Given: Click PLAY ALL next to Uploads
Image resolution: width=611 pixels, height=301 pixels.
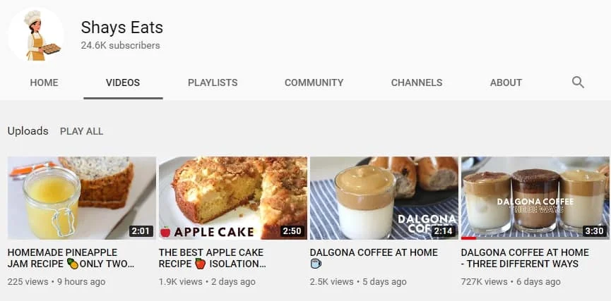Looking at the screenshot, I should tap(81, 131).
